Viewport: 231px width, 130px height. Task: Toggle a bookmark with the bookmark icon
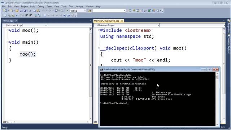(45, 15)
